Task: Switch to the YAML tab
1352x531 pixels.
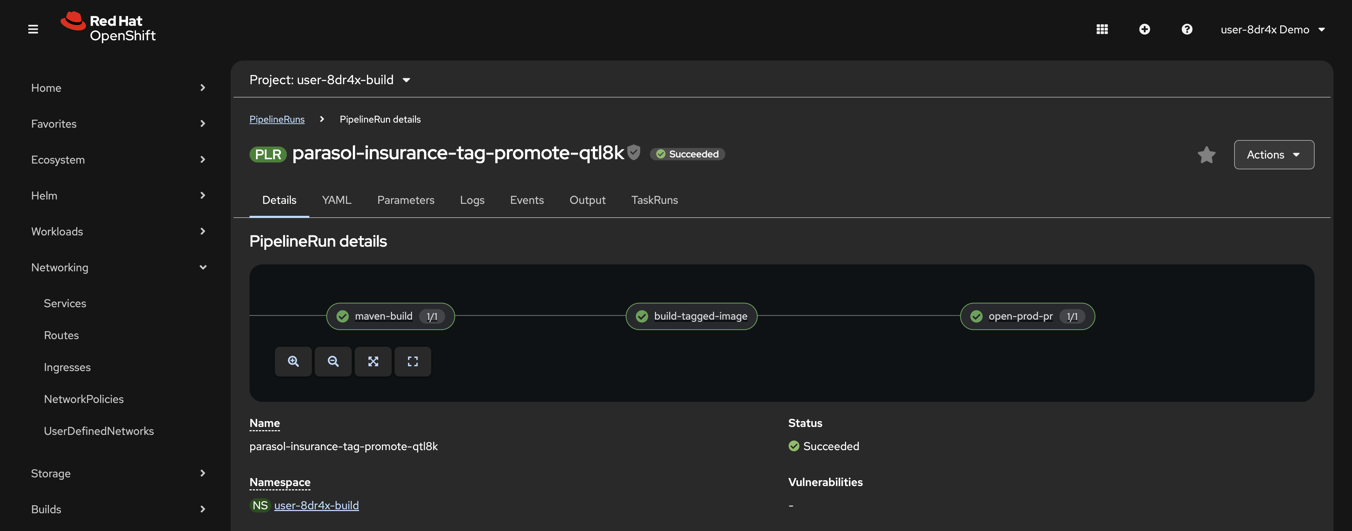Action: point(337,200)
